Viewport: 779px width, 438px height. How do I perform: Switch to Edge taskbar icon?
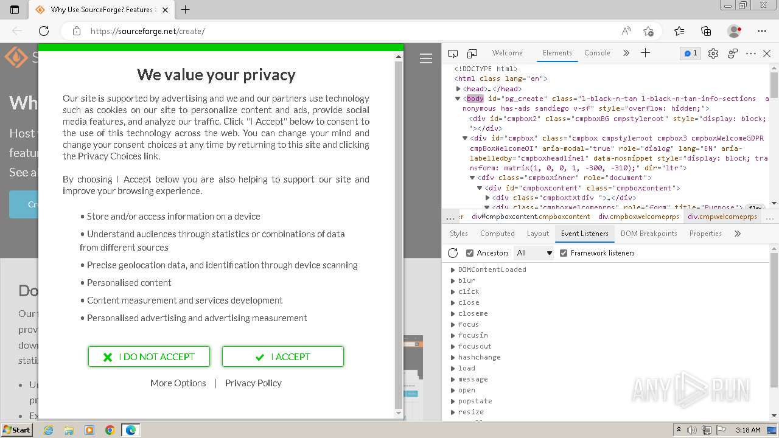(131, 430)
